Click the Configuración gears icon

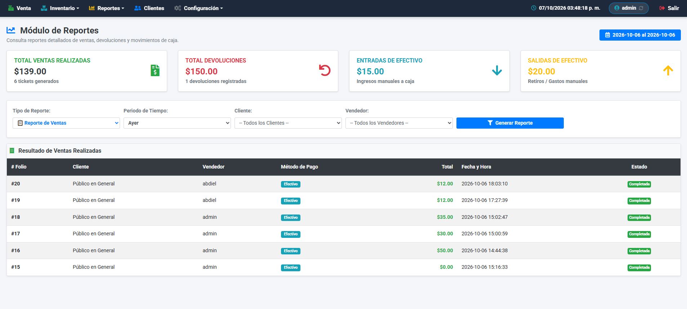[178, 8]
